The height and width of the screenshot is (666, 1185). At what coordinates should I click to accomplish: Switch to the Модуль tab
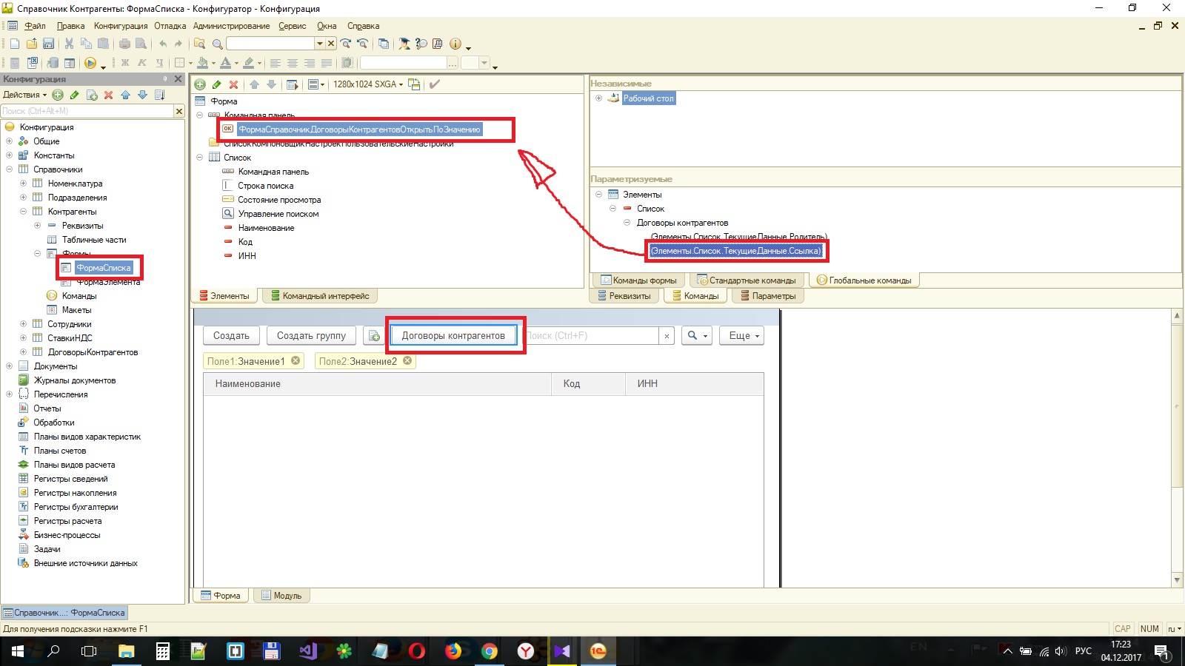[281, 596]
